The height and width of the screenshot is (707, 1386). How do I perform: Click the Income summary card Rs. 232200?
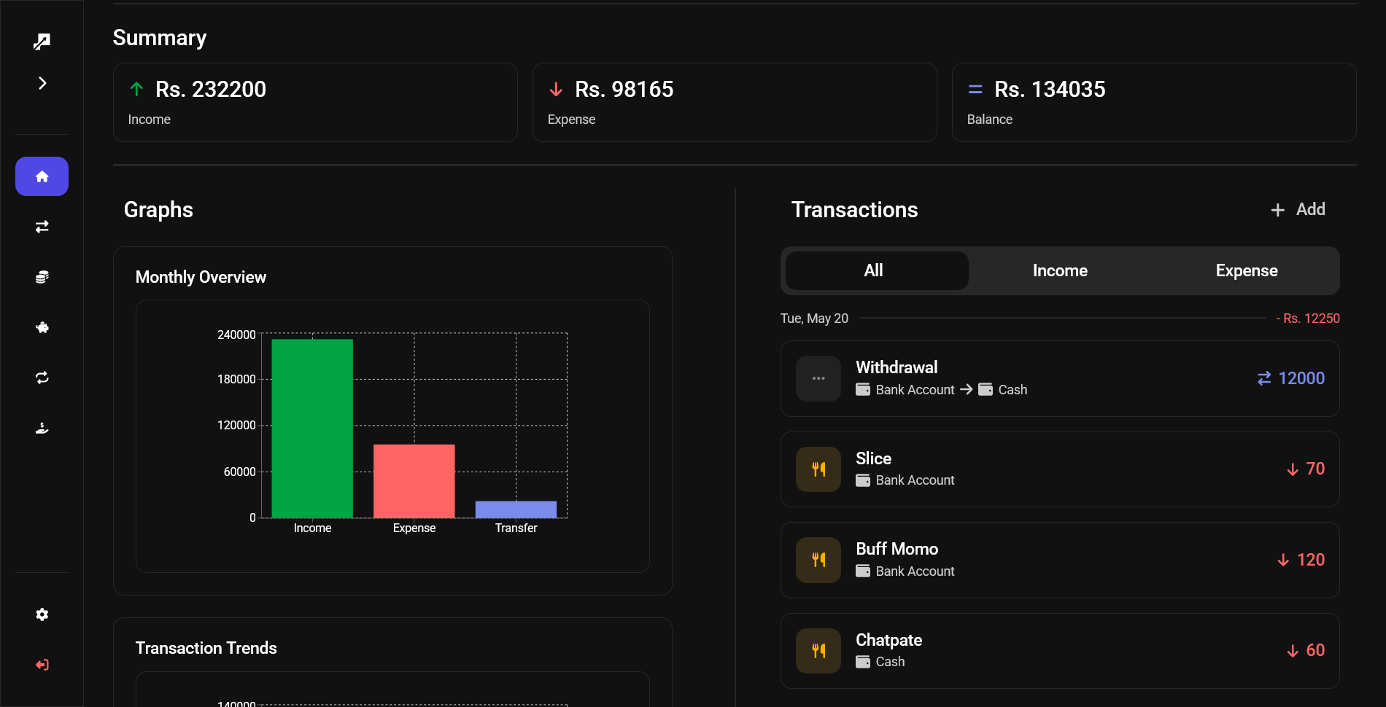point(315,102)
